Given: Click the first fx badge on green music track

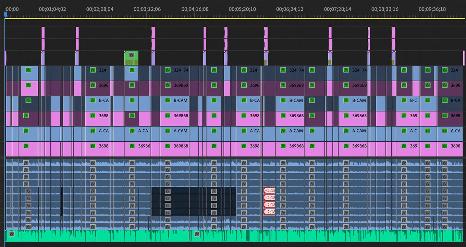Looking at the screenshot, I should click(x=12, y=234).
